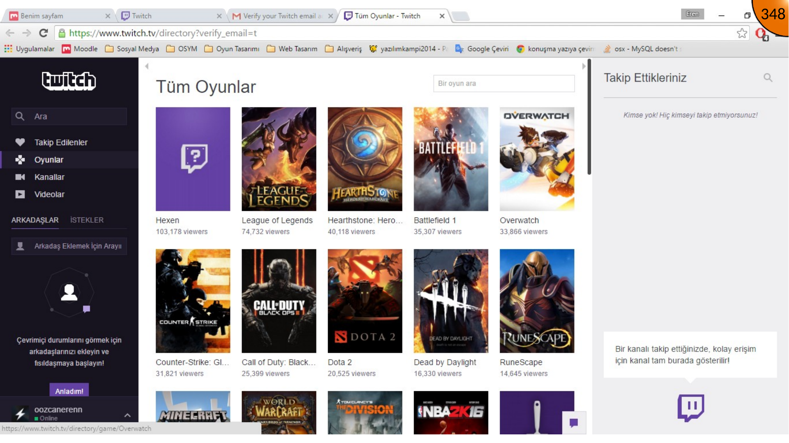
Task: Click the Ara sidebar search field
Action: click(69, 116)
